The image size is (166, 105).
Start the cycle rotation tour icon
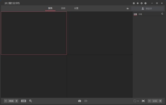coord(135,101)
